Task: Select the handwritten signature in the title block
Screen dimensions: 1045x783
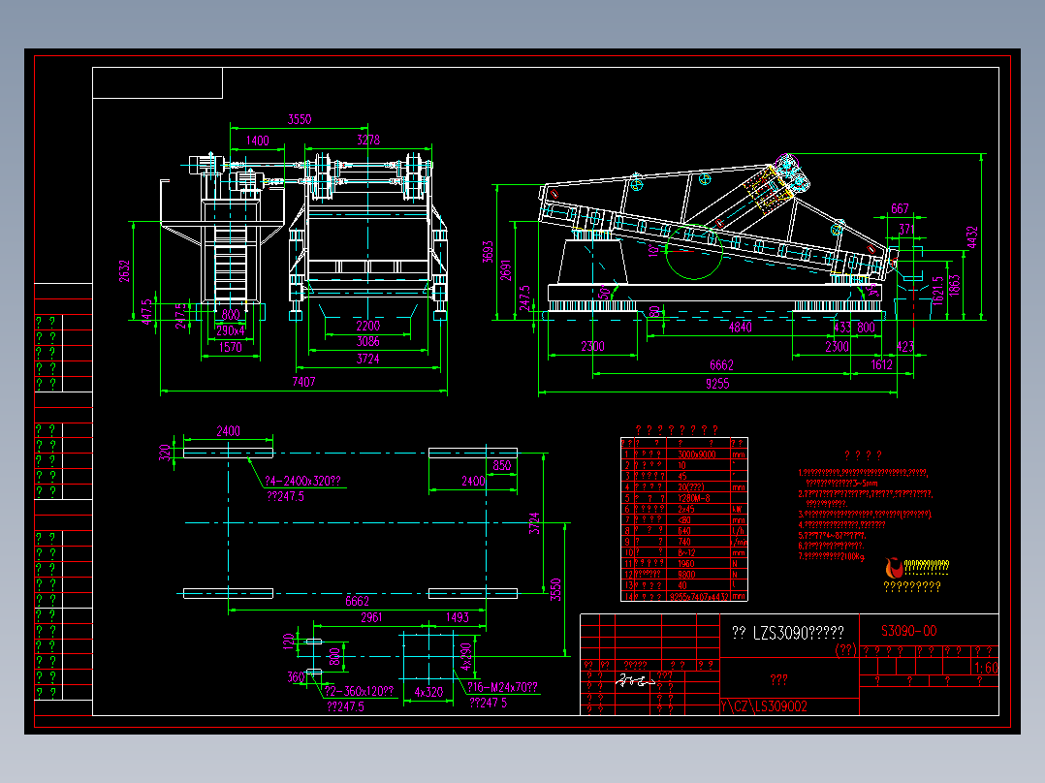Action: [634, 680]
